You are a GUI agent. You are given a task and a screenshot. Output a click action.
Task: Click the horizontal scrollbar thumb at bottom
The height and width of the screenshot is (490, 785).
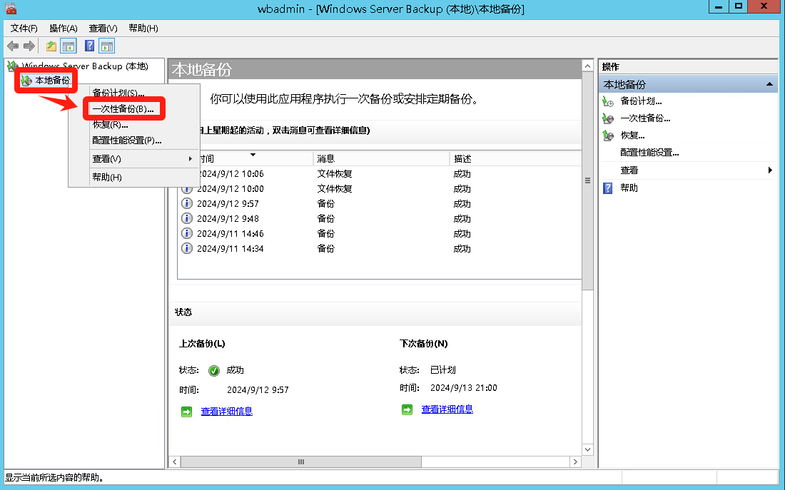click(300, 462)
